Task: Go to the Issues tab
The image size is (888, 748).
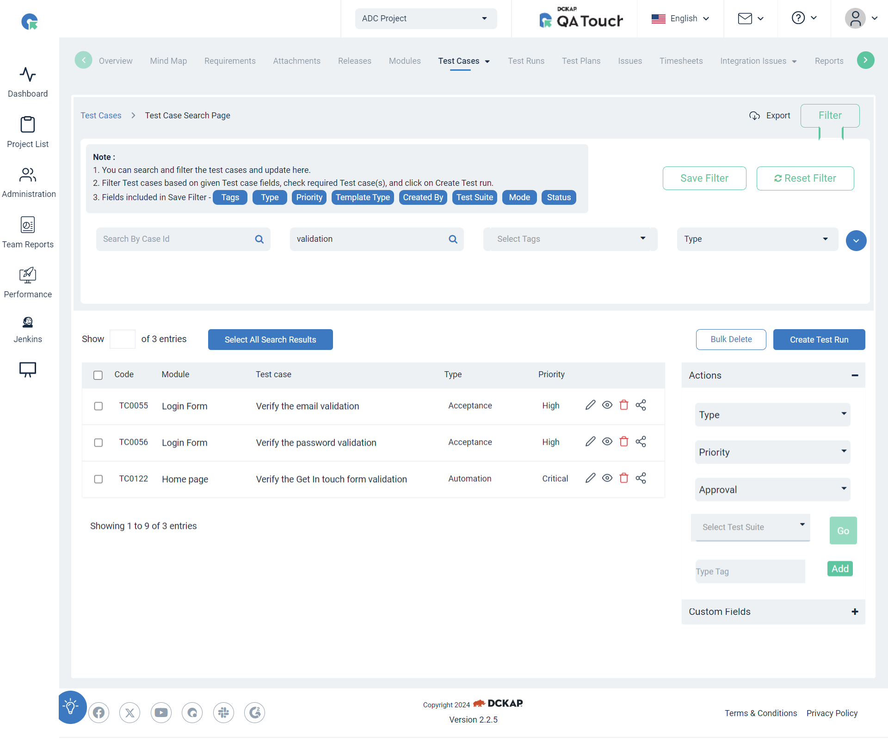Action: click(630, 61)
